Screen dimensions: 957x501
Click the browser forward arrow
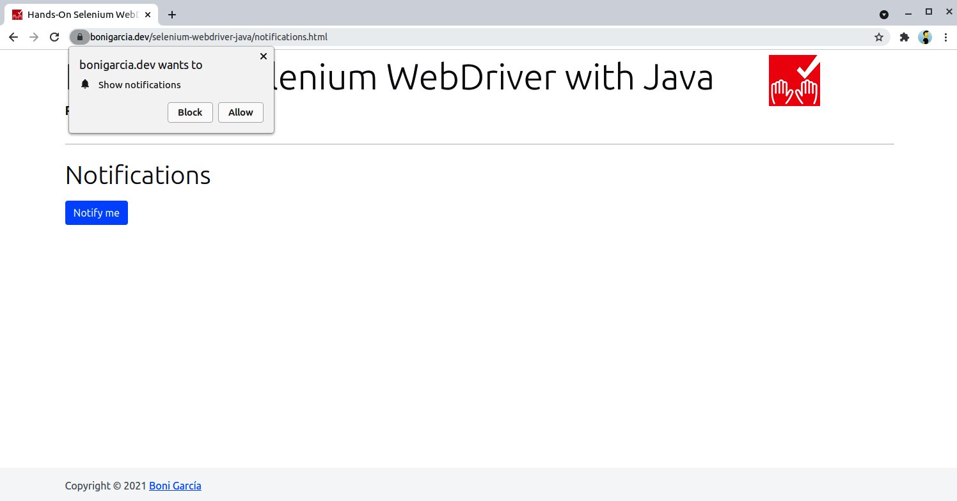point(34,37)
